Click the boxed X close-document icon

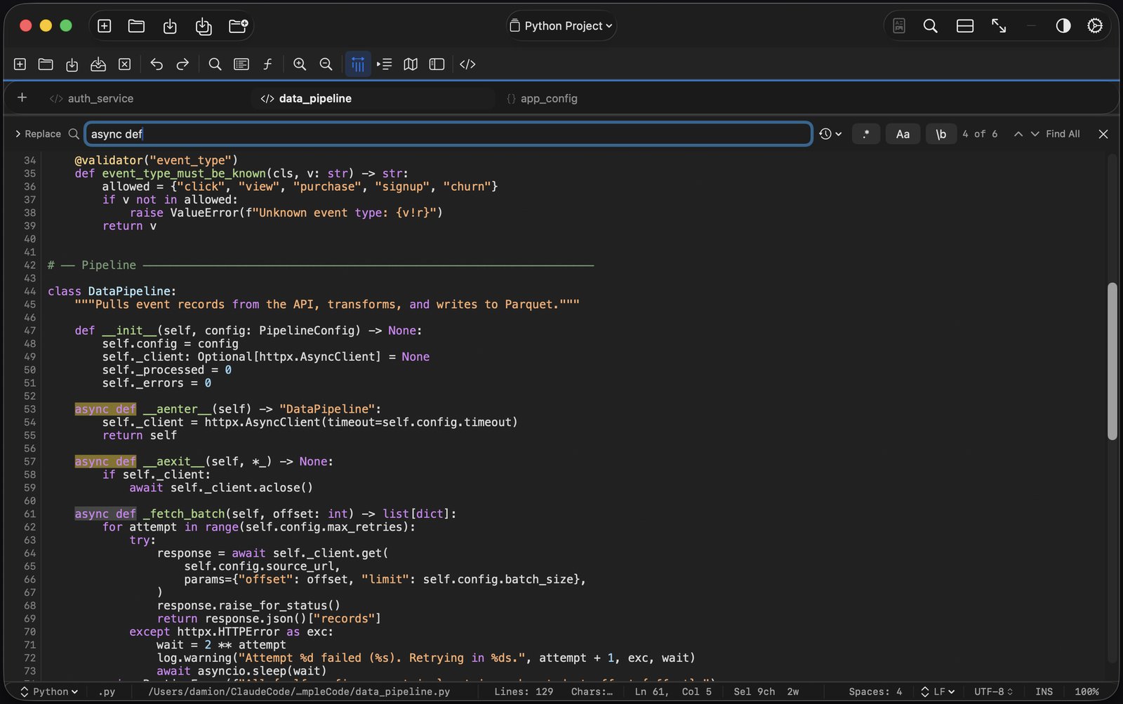[124, 65]
